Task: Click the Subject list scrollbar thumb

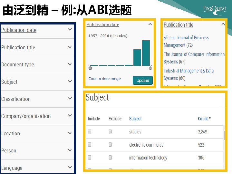Action: coord(225,135)
